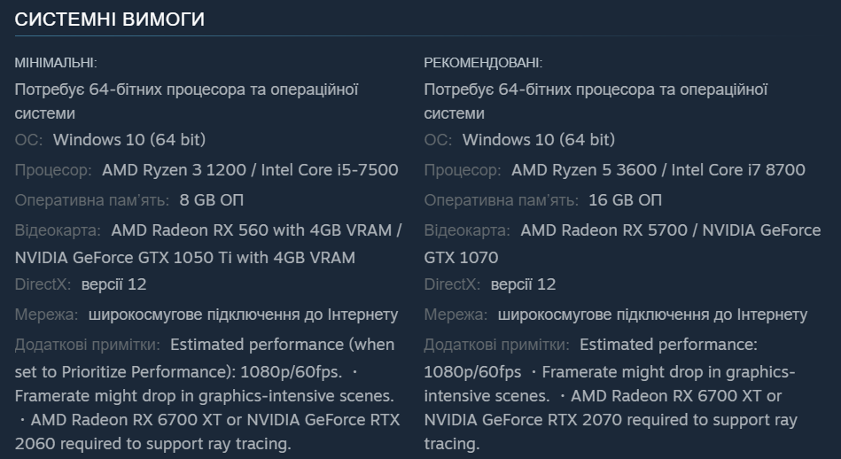The height and width of the screenshot is (459, 841).
Task: Click the 16 GB ОП memory value
Action: (x=625, y=200)
